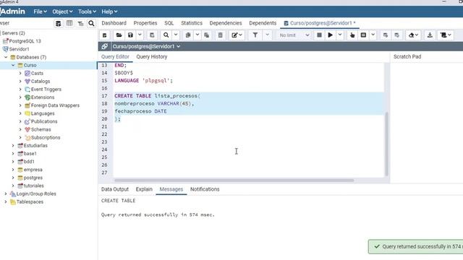This screenshot has height=260, width=463.
Task: Click the Delete trash toolbar icon
Action: pyautogui.click(x=220, y=35)
